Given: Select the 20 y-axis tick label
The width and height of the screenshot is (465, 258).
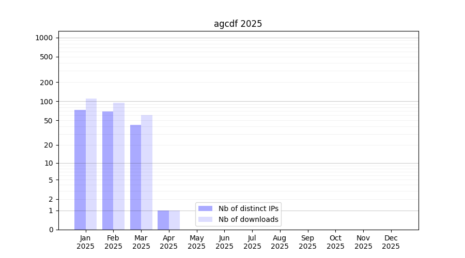Looking at the screenshot, I should point(49,145).
